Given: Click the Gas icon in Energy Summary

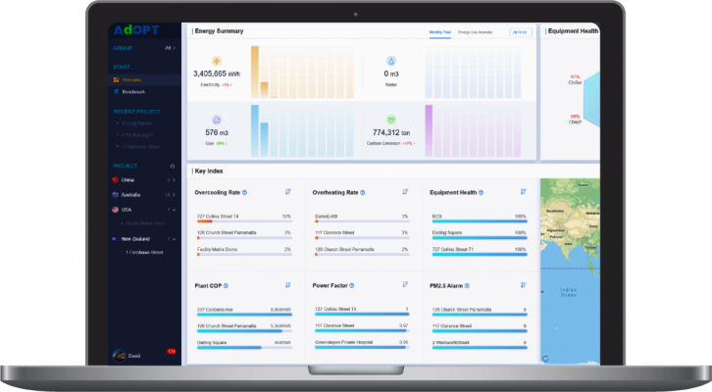Looking at the screenshot, I should pos(217,120).
